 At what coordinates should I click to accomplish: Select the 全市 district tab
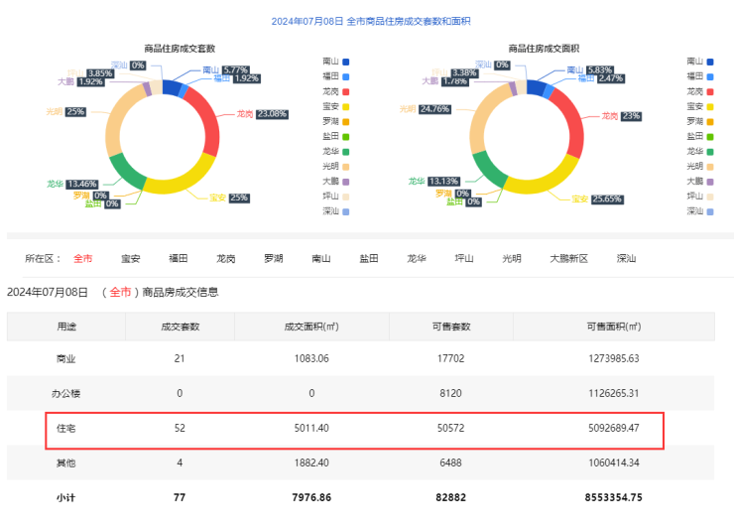tap(82, 258)
